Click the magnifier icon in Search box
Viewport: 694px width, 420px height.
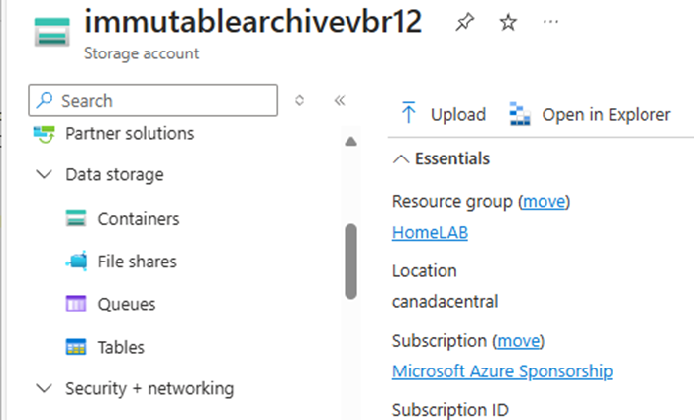tap(45, 100)
